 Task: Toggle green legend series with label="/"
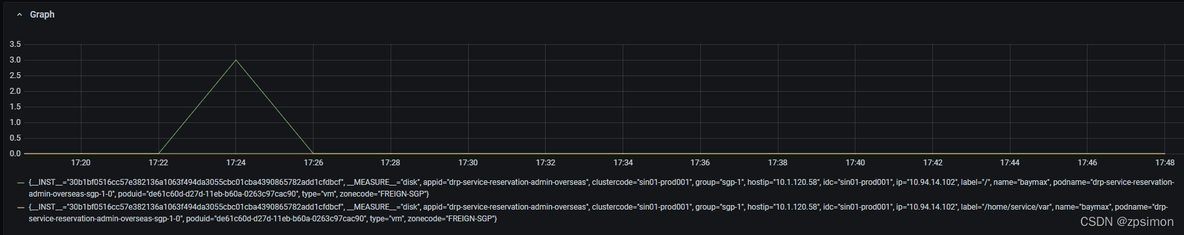tap(600, 188)
